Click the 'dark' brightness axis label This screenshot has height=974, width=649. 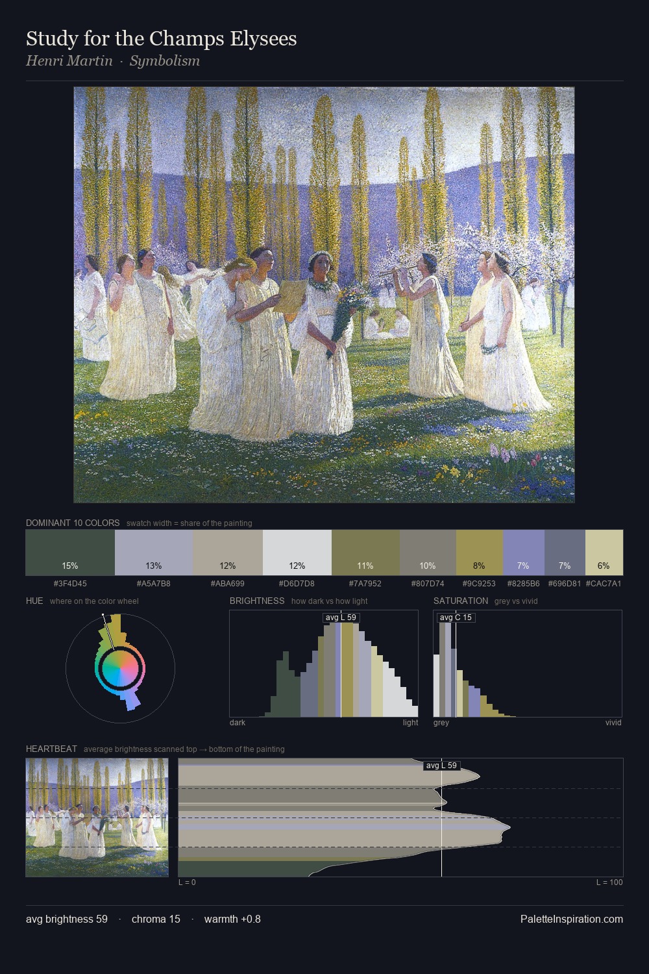(238, 723)
